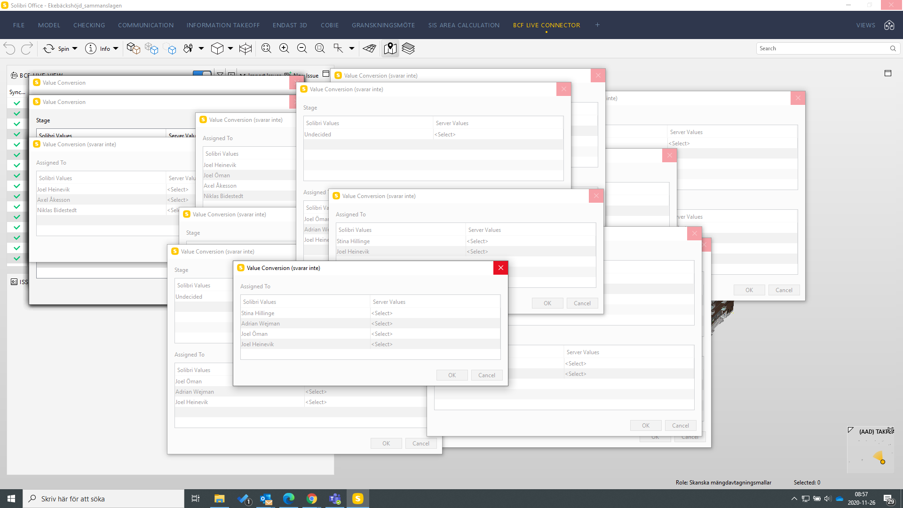Open Select dropdown for Joel Heinevik, front dialog
This screenshot has width=903, height=508.
pyautogui.click(x=435, y=344)
